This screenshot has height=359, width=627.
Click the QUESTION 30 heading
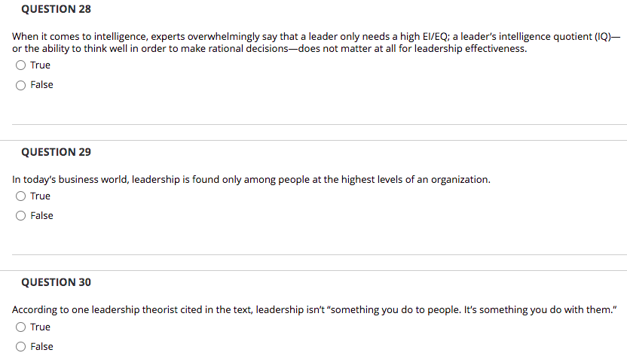[56, 282]
